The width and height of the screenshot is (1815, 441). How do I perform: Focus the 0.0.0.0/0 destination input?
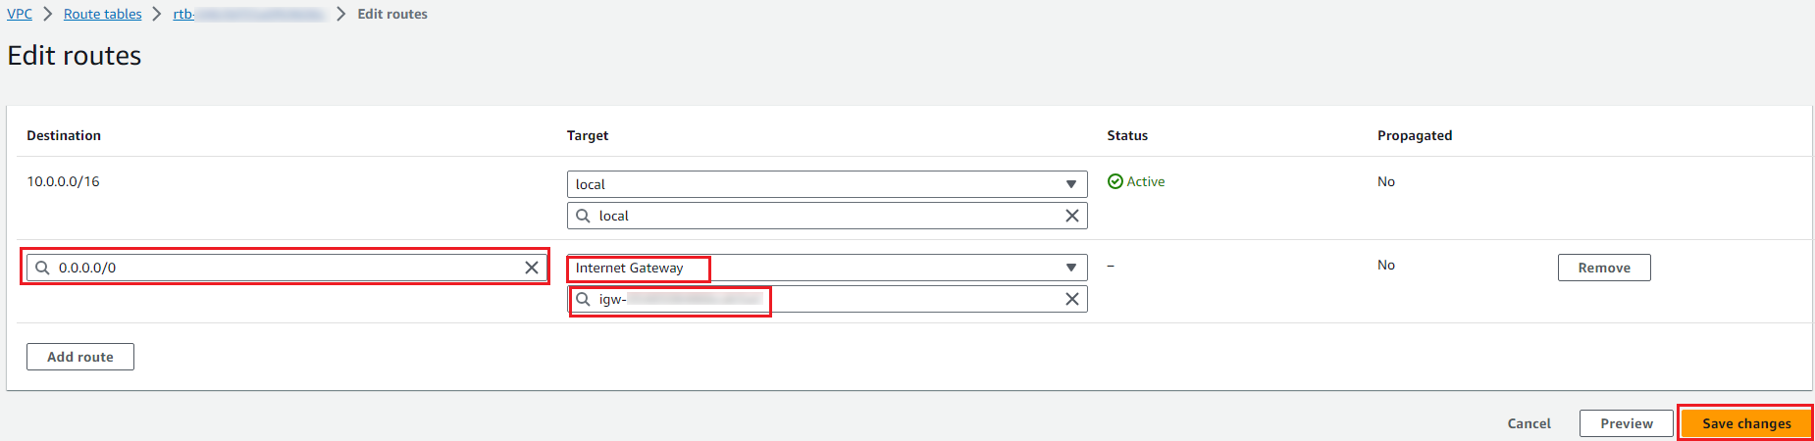pos(285,268)
